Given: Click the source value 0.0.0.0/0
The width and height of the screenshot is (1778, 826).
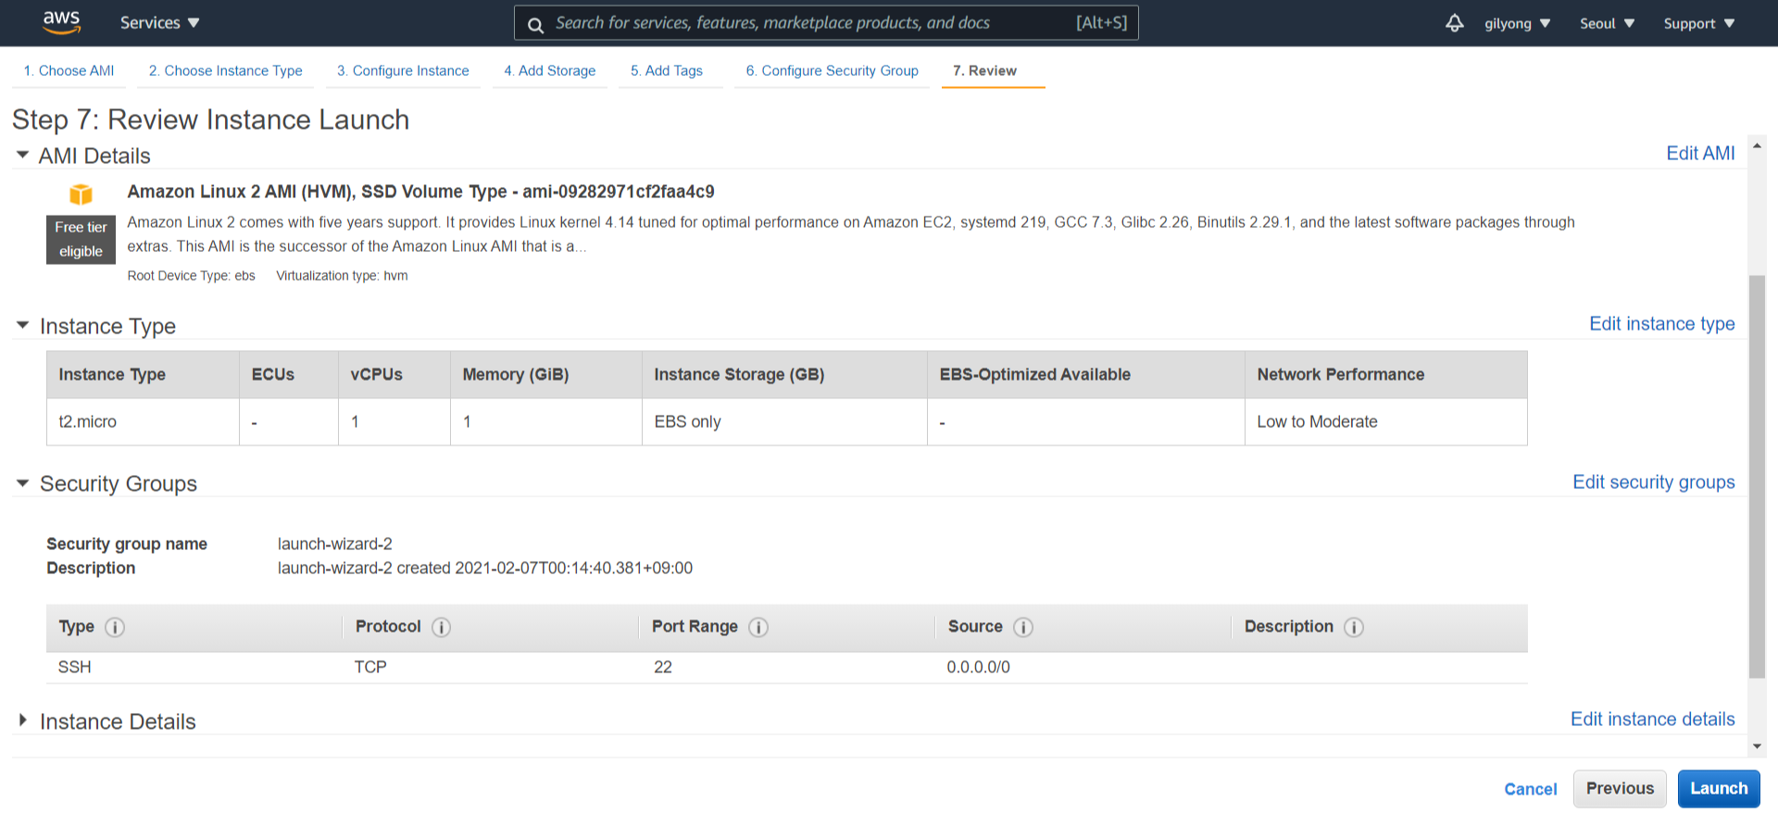Looking at the screenshot, I should (x=978, y=667).
